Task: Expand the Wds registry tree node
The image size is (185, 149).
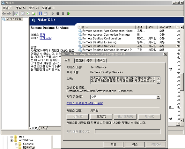Action: click(11, 137)
